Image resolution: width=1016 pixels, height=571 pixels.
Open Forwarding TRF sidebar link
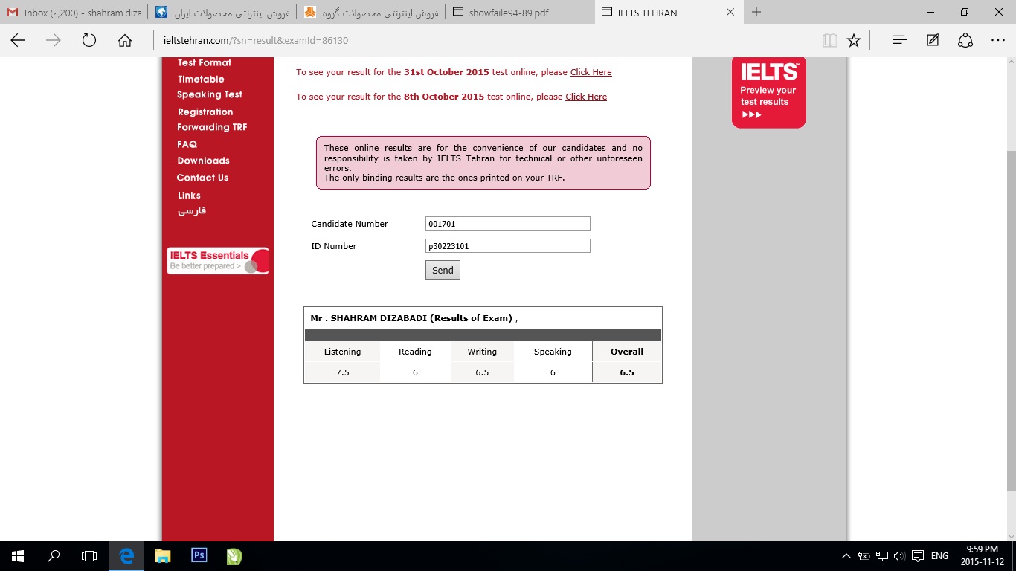pyautogui.click(x=212, y=127)
